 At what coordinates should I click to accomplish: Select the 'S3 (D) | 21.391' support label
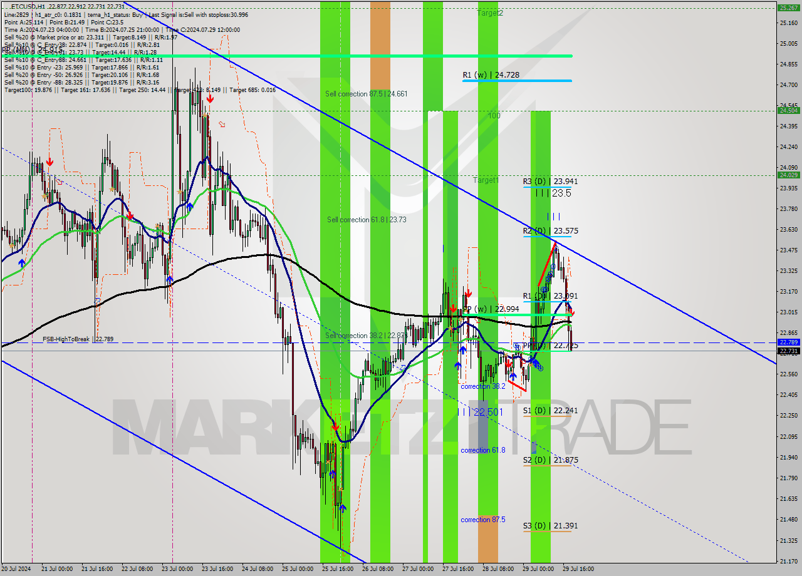551,526
